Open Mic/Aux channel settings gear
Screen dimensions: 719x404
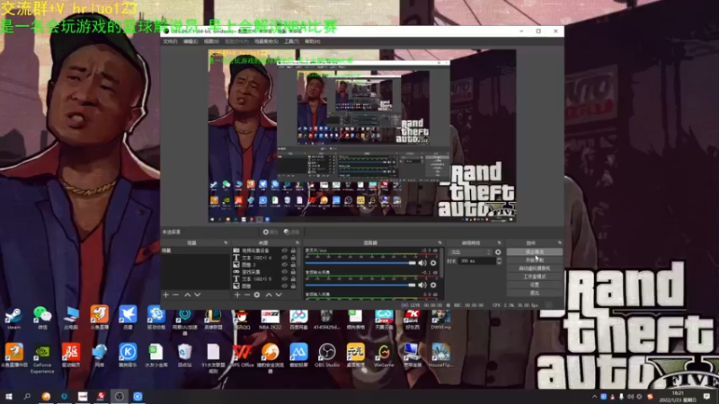pos(433,263)
